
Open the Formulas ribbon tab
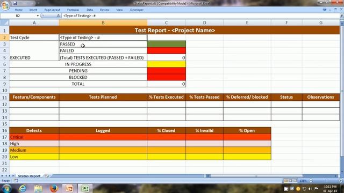coord(73,10)
